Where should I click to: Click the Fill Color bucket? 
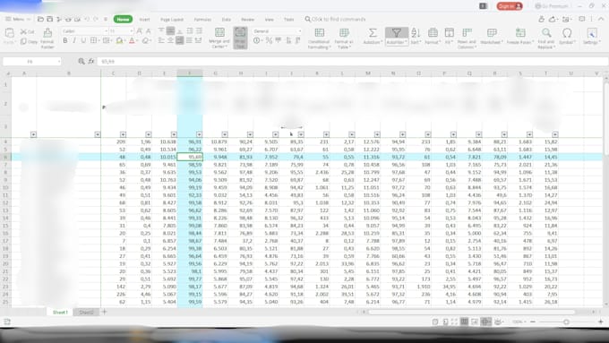[x=120, y=40]
